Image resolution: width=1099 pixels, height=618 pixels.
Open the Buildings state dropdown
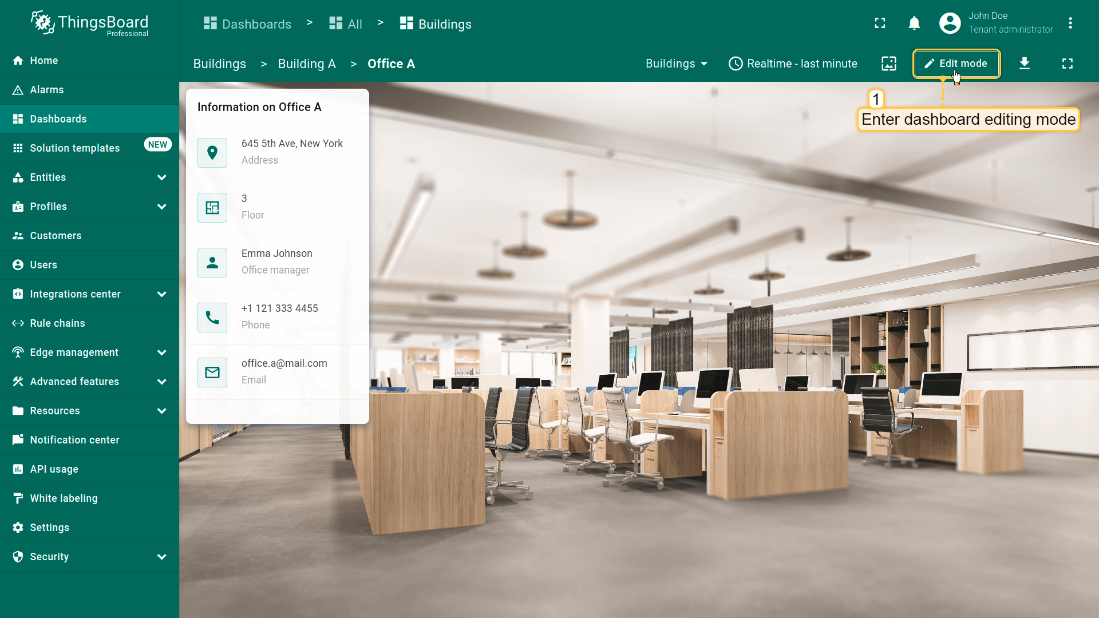pos(677,64)
